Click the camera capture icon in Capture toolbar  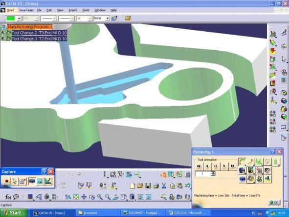(32, 181)
